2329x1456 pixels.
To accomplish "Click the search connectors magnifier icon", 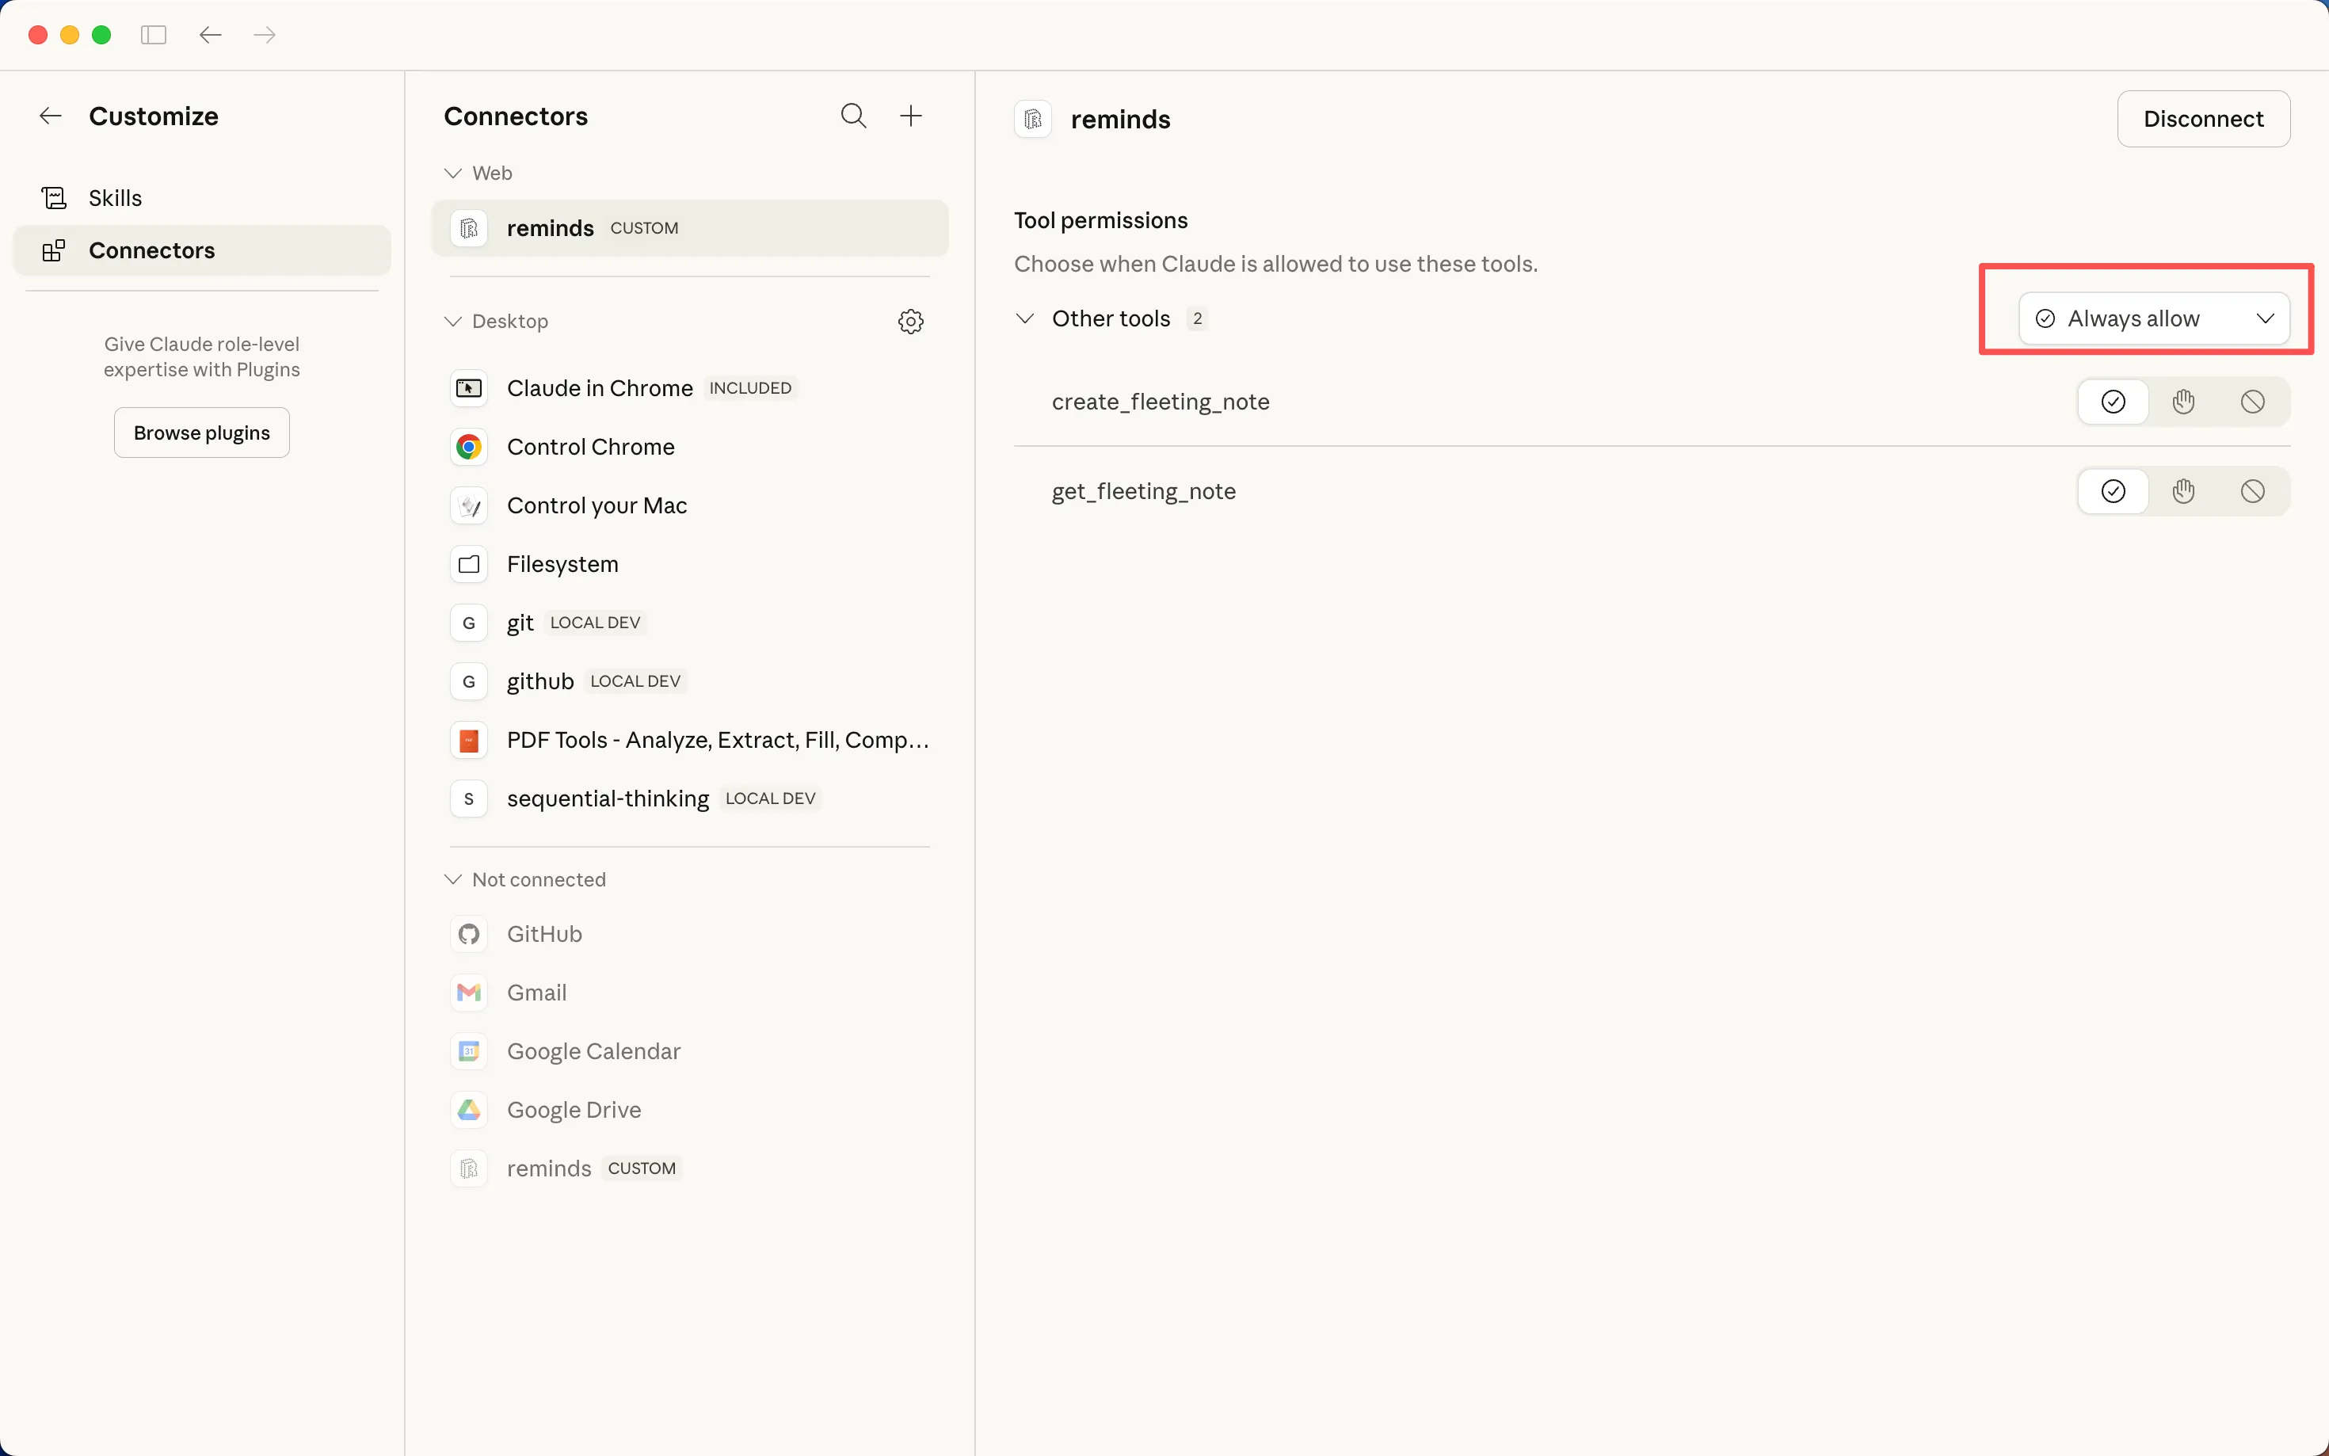I will 853,116.
